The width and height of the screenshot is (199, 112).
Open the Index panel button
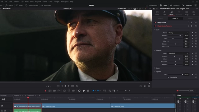19,5
